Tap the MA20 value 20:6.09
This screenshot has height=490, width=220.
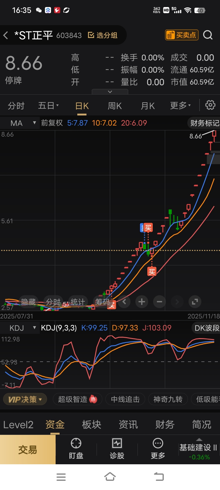[x=134, y=123]
